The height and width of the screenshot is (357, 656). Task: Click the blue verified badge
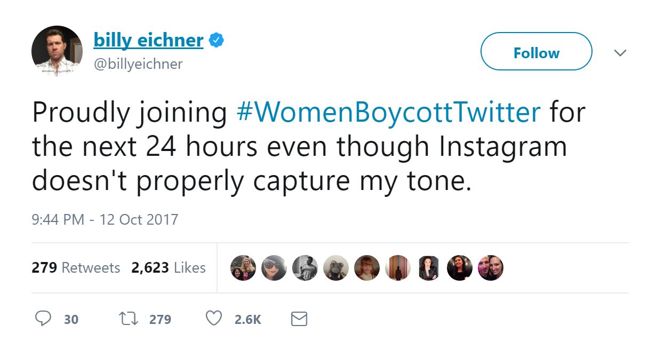(x=216, y=41)
